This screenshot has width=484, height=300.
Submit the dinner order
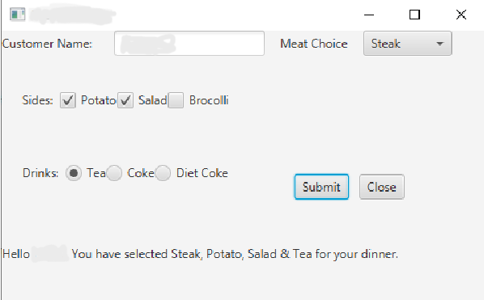pyautogui.click(x=321, y=187)
